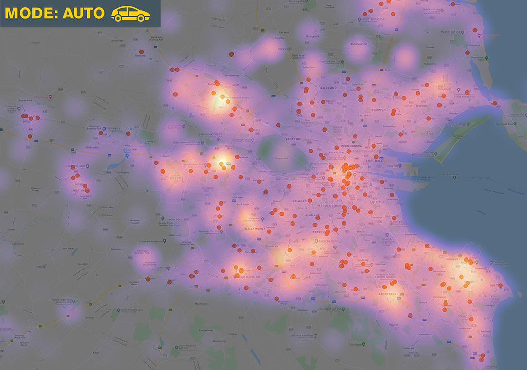Click the DRUMCONDRA district label

click(x=348, y=145)
